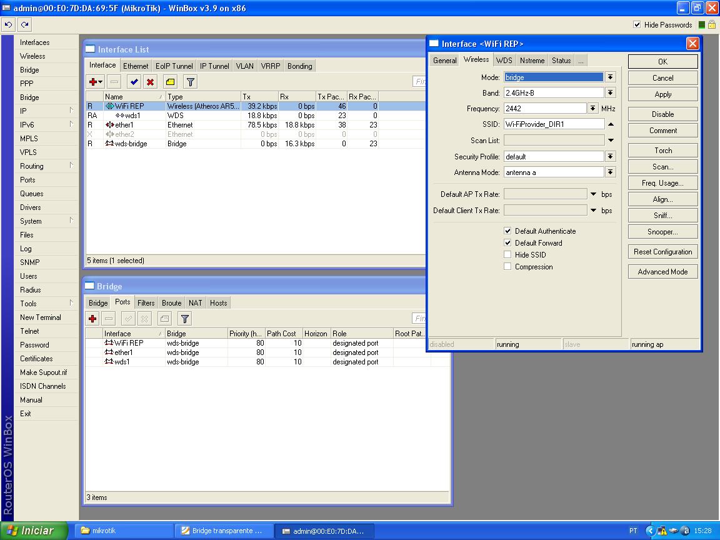Uncheck Default Forward option
720x540 pixels.
507,242
